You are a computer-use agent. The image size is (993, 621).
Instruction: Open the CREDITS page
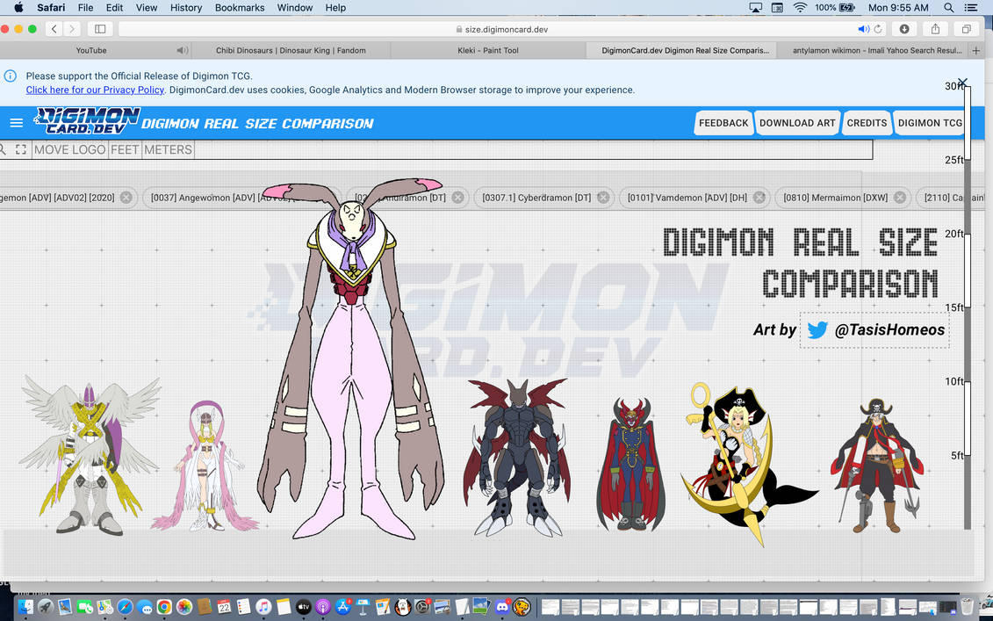point(867,123)
